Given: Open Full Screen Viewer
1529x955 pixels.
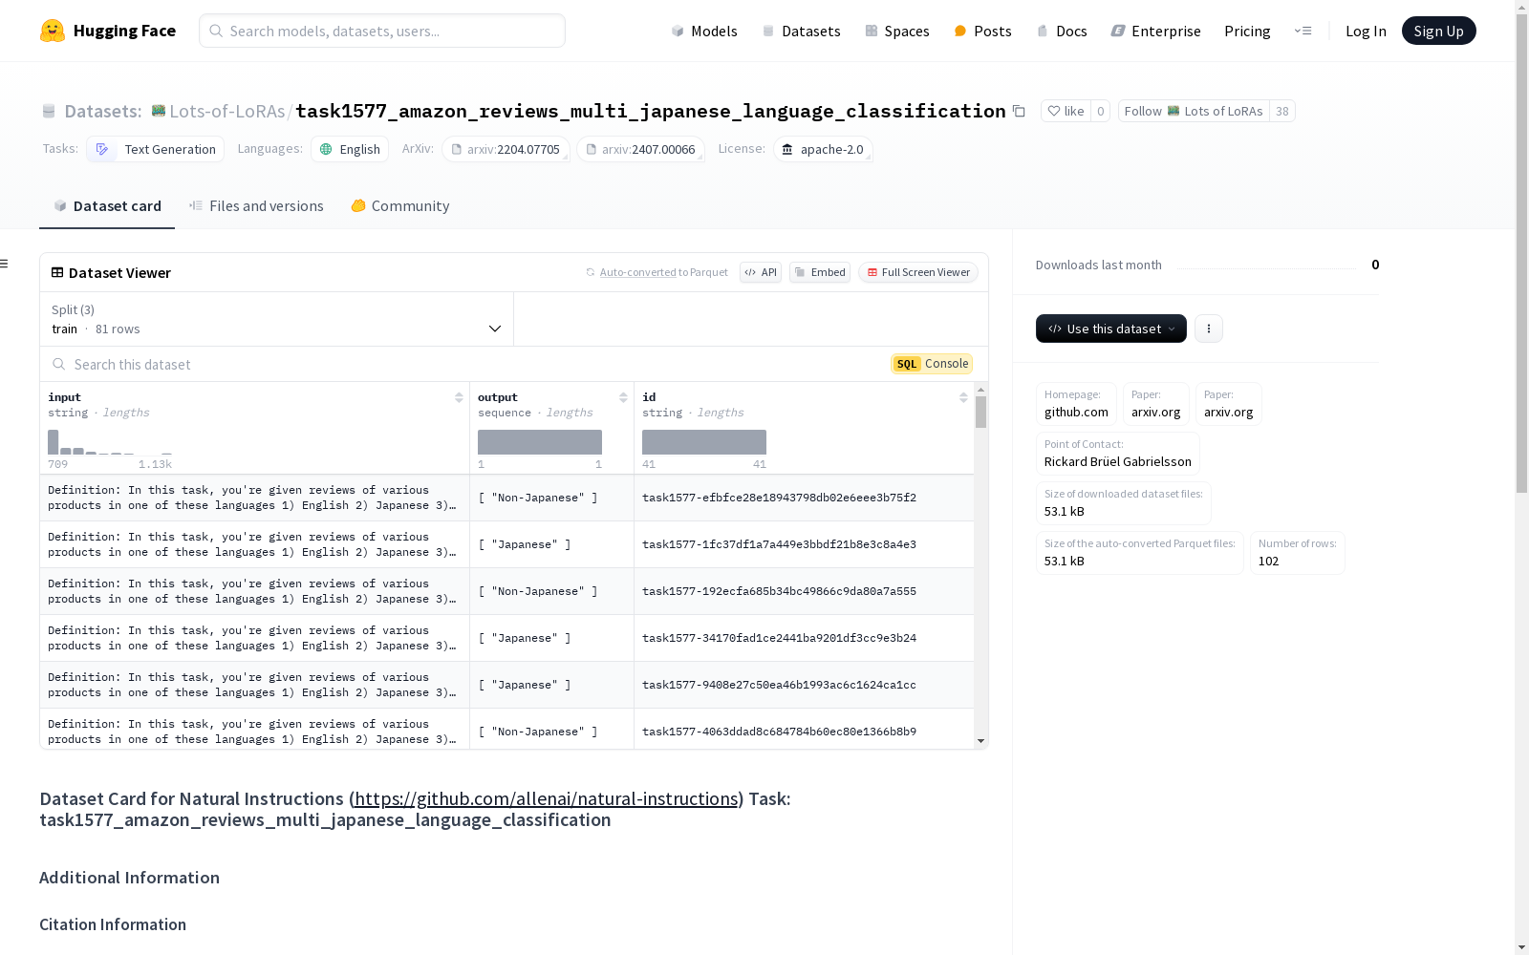Looking at the screenshot, I should pos(918,272).
